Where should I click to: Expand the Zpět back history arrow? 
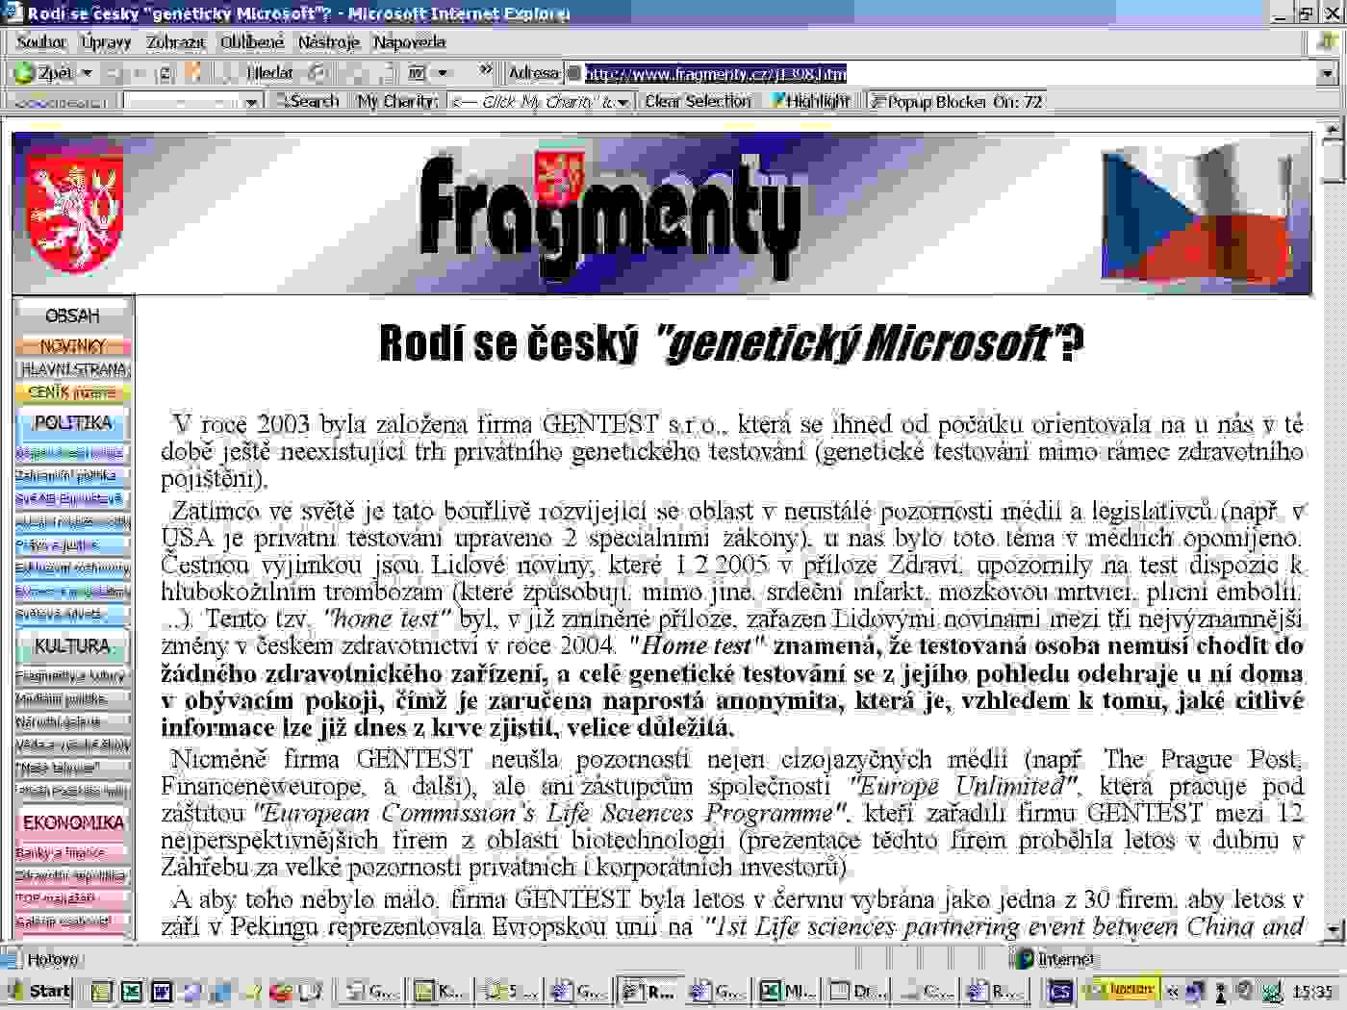tap(87, 73)
